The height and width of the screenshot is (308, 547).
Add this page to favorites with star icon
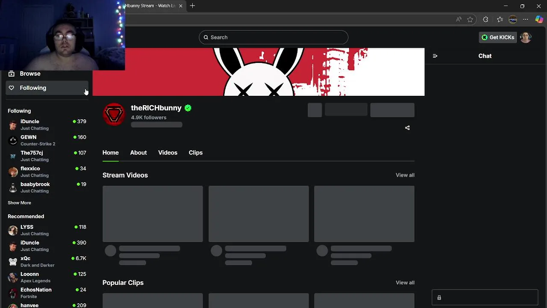470,19
